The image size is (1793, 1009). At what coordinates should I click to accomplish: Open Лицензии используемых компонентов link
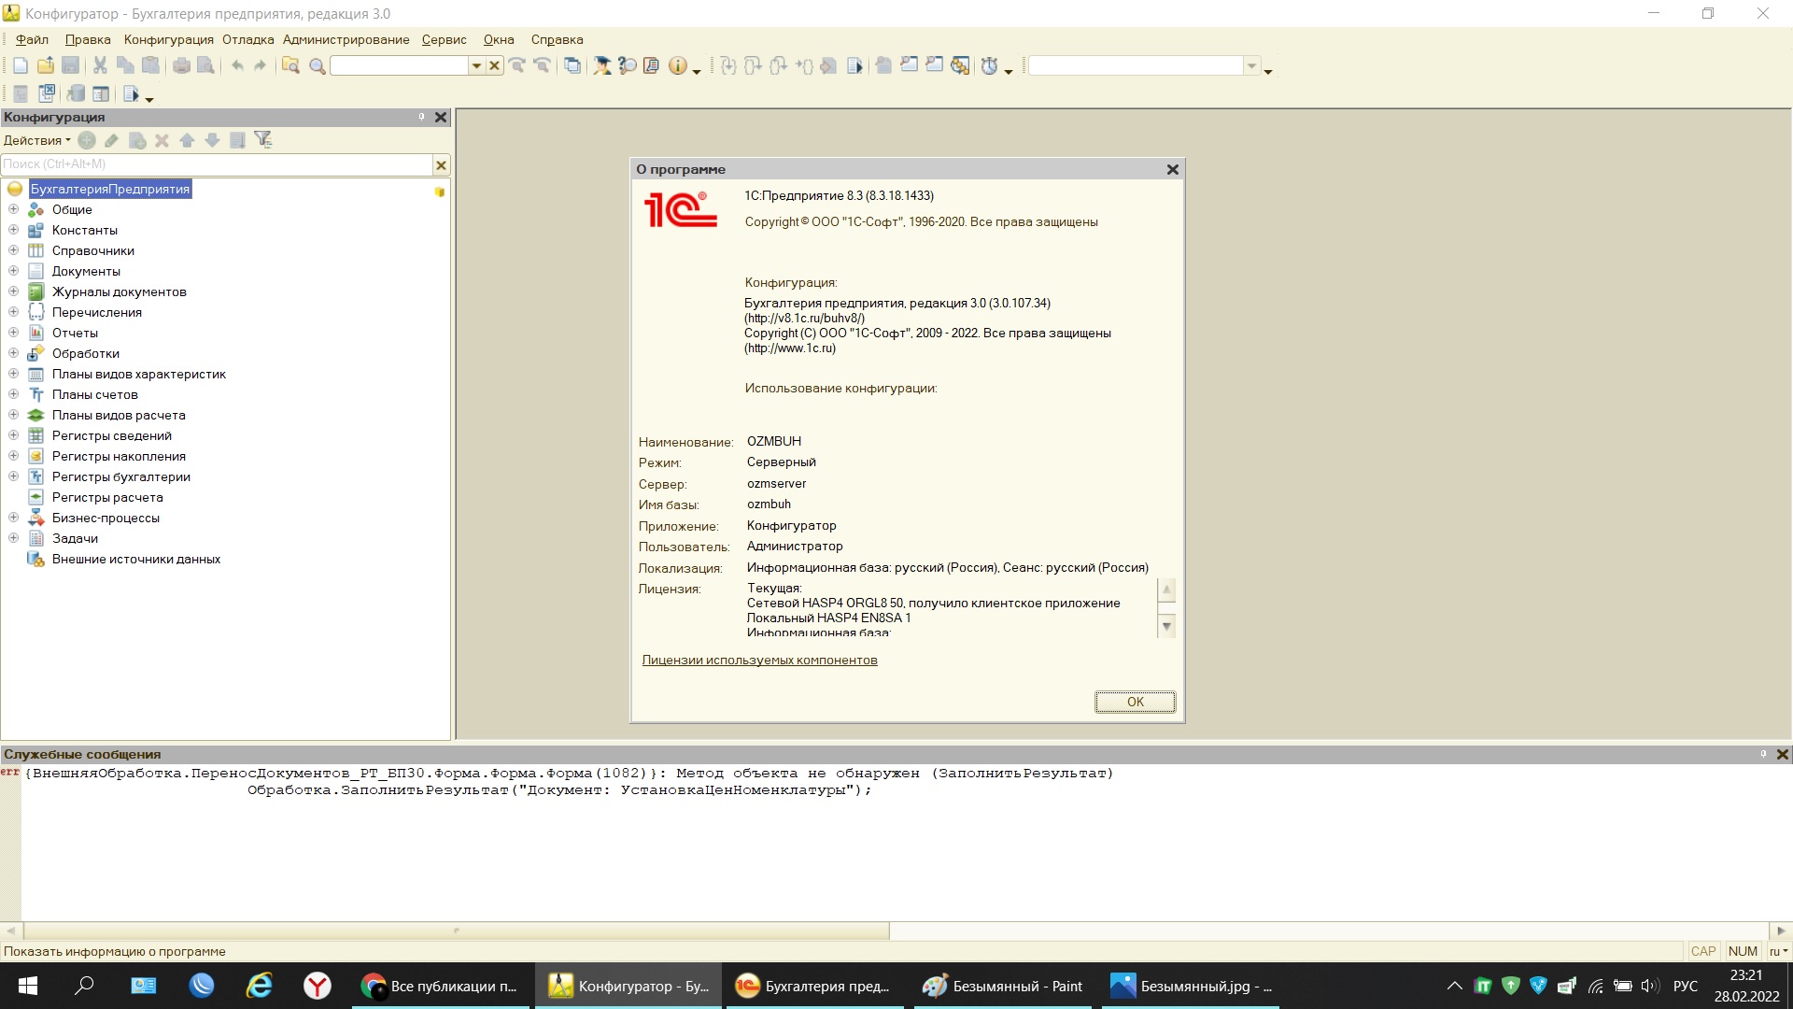coord(759,660)
